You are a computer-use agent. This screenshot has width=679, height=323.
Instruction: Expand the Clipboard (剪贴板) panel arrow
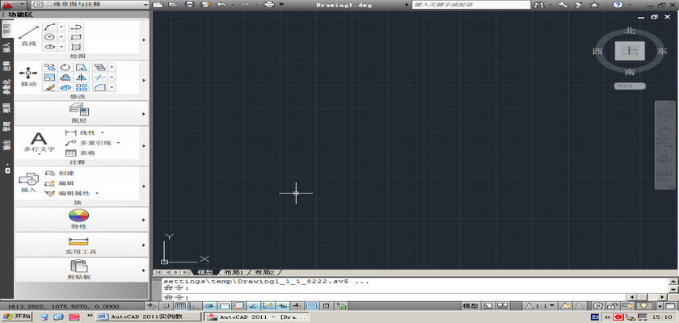coord(144,271)
